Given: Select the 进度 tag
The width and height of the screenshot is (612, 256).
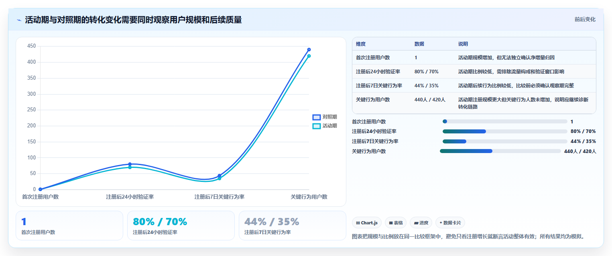Looking at the screenshot, I should [x=421, y=223].
